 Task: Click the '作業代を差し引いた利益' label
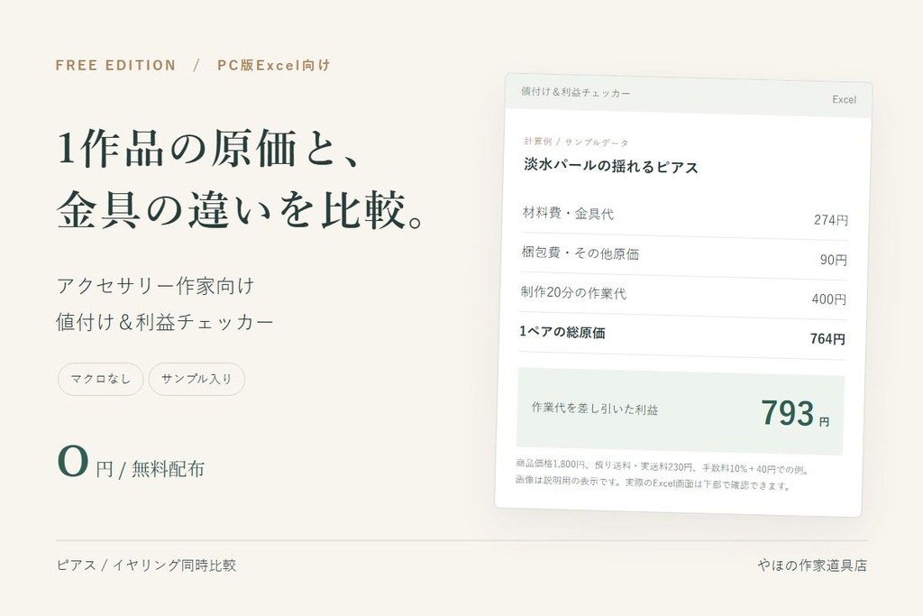[x=595, y=409]
